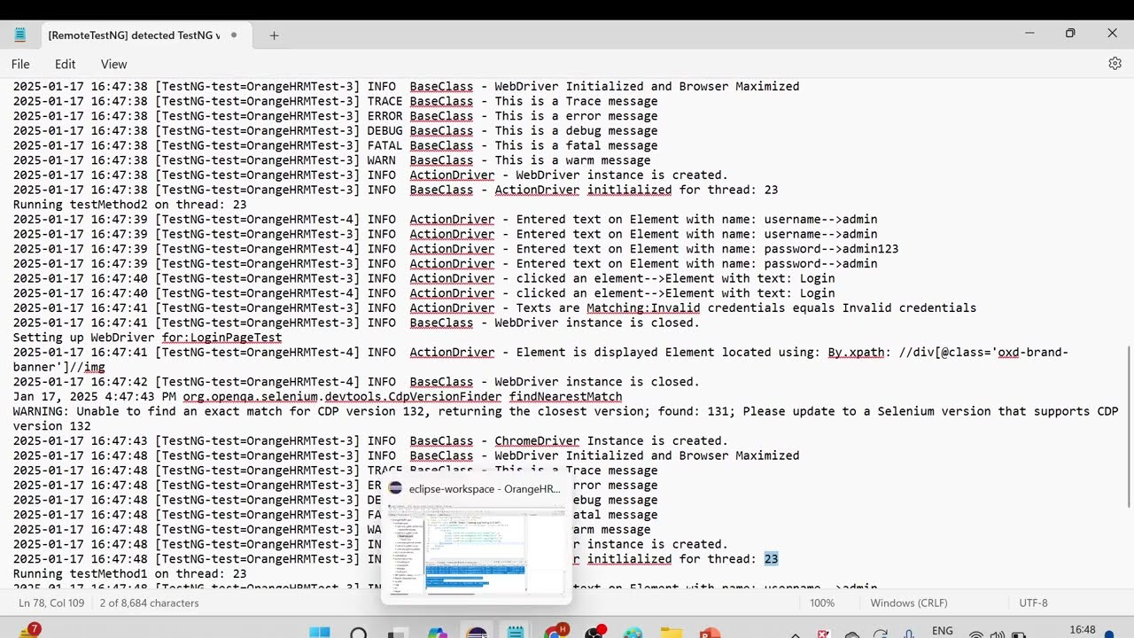The width and height of the screenshot is (1134, 638).
Task: Open Wi-Fi network tray icon
Action: click(x=975, y=634)
